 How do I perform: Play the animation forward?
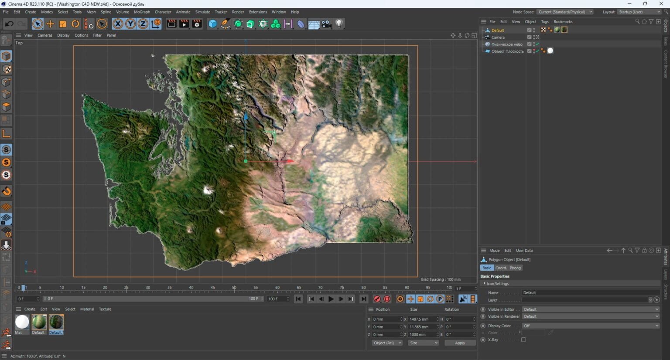click(x=331, y=299)
